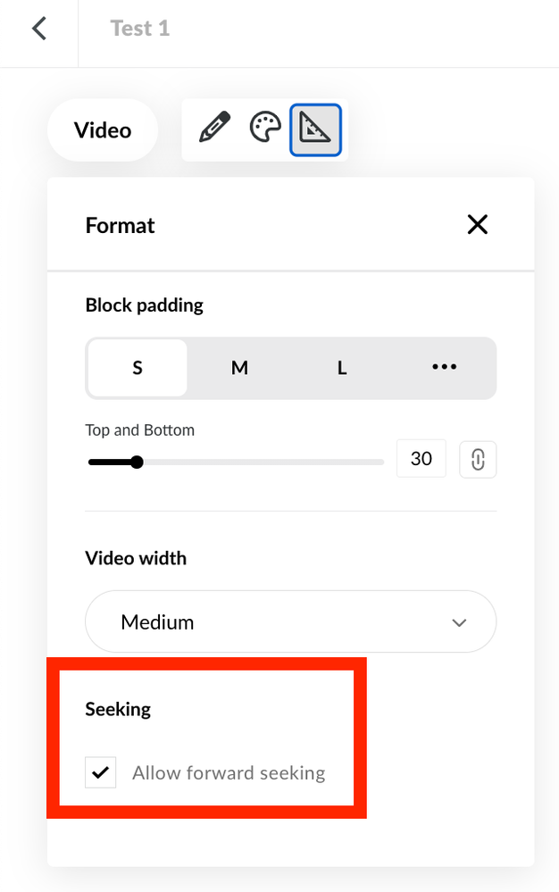The height and width of the screenshot is (892, 559).
Task: Click the Test 1 title
Action: pos(140,29)
